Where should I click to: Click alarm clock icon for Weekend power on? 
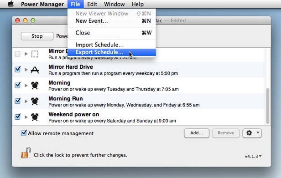click(x=35, y=117)
